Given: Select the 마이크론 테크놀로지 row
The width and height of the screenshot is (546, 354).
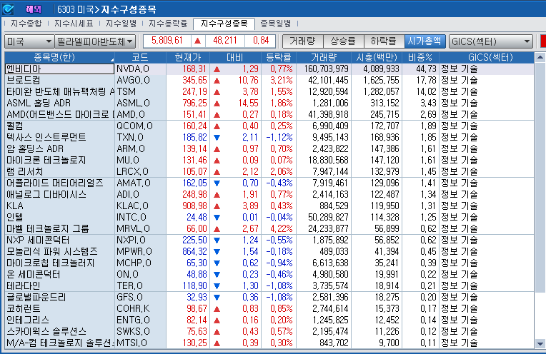Looking at the screenshot, I should click(269, 161).
